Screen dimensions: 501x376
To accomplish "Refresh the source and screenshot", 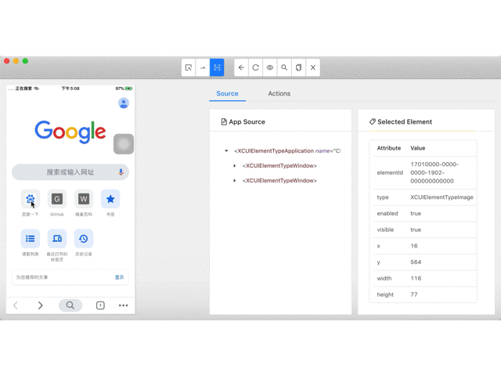I will pos(256,67).
